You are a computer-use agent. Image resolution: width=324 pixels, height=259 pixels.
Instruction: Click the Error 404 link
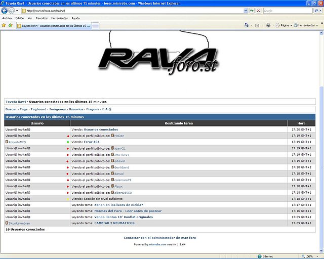click(91, 142)
